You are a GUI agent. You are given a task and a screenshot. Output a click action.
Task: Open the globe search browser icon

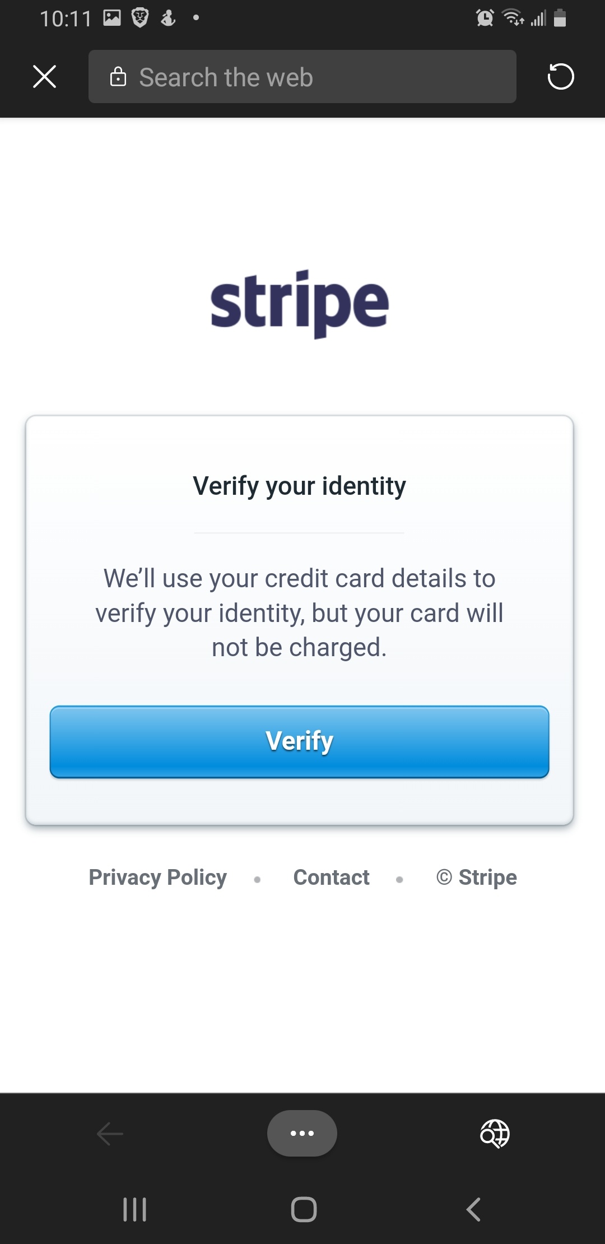495,1134
